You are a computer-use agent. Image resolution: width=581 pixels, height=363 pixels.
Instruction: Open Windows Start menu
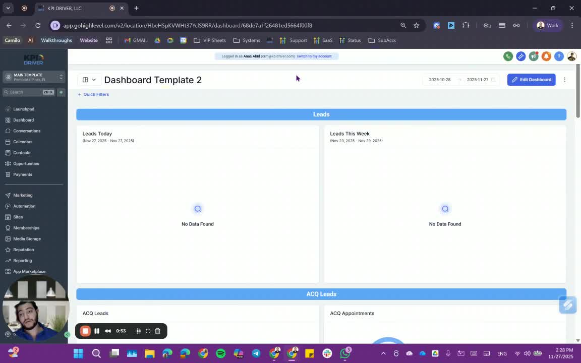coord(78,353)
